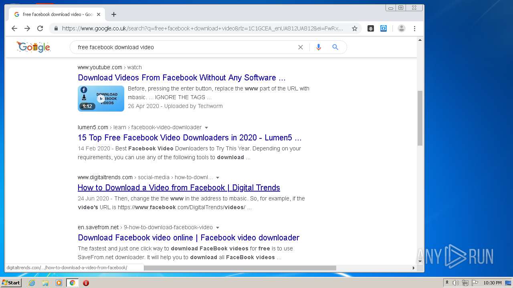Screen dimensions: 513x288
Task: Open the red antivirus taskbar icon
Action: pos(86,283)
